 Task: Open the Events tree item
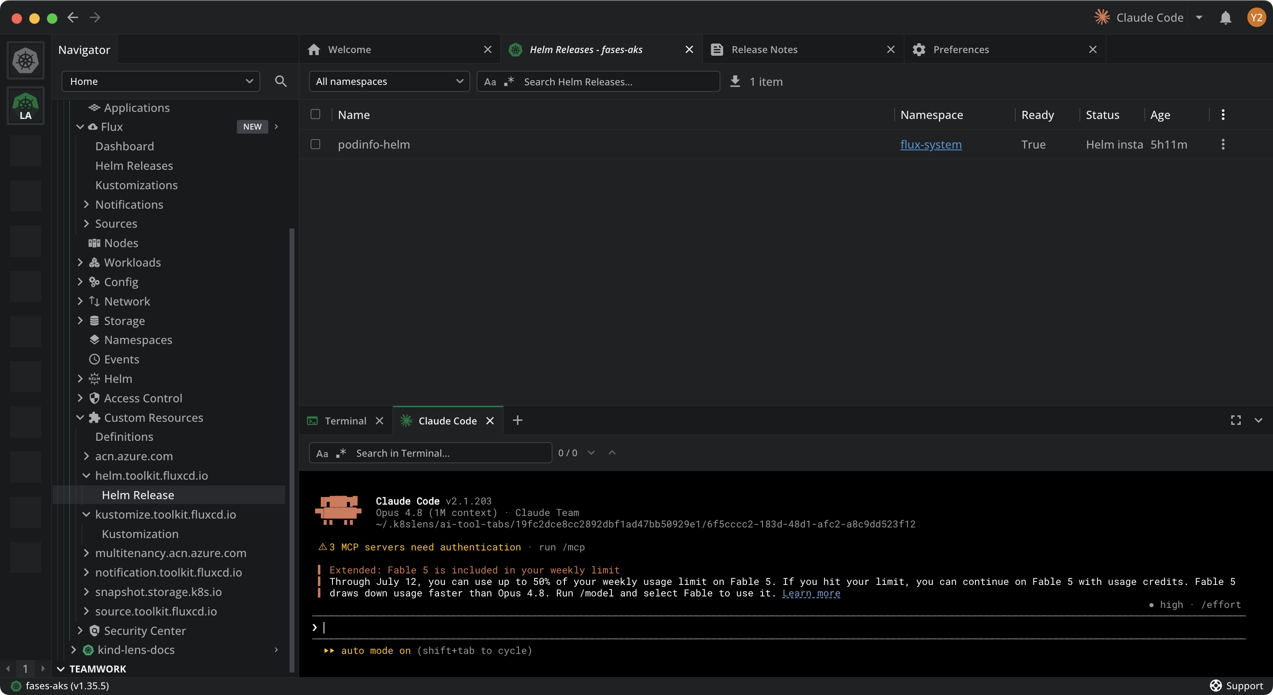(x=122, y=359)
